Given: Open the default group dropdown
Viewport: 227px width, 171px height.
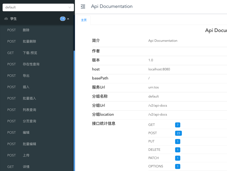Looking at the screenshot, I should coord(38,7).
